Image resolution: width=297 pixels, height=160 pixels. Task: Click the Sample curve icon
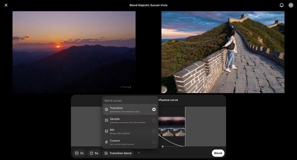coord(107,120)
